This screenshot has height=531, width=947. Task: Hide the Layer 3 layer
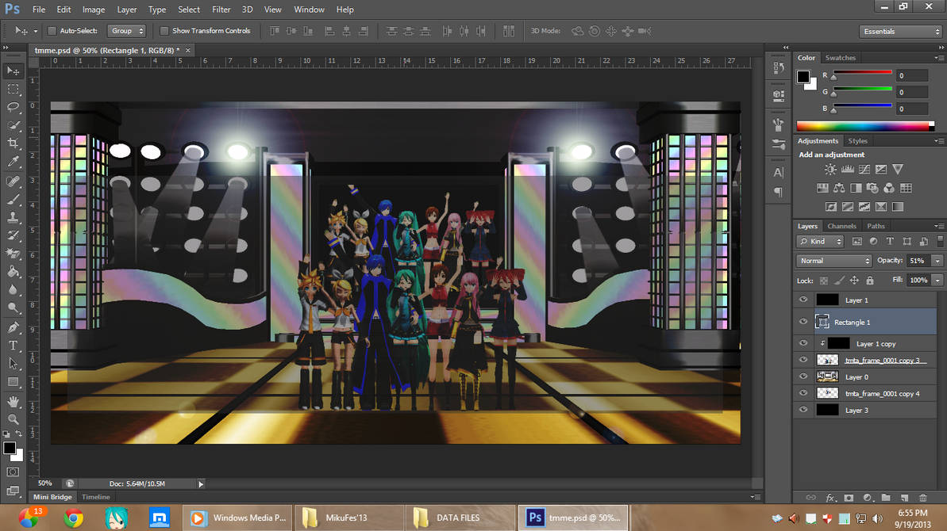pos(803,410)
